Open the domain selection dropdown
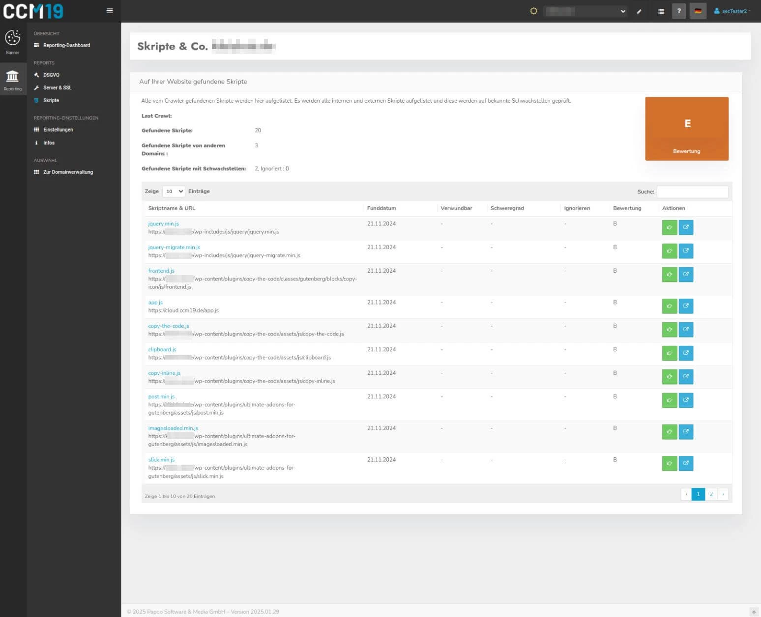Screen dimensions: 761x617 (x=585, y=11)
